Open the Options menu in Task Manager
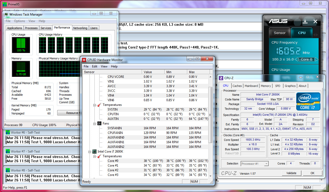 (20, 21)
